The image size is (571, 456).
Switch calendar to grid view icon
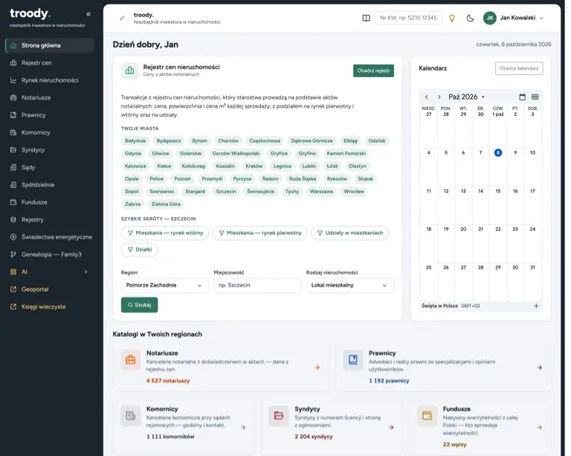click(535, 97)
